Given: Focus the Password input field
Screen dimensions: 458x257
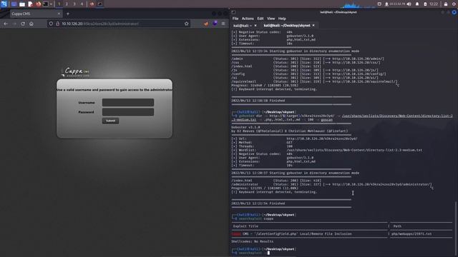Looking at the screenshot, I should [x=128, y=112].
